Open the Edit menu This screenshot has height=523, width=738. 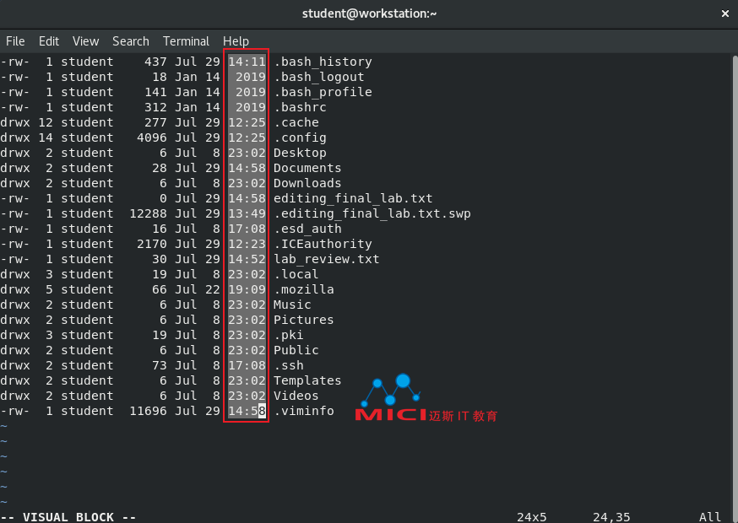coord(48,41)
